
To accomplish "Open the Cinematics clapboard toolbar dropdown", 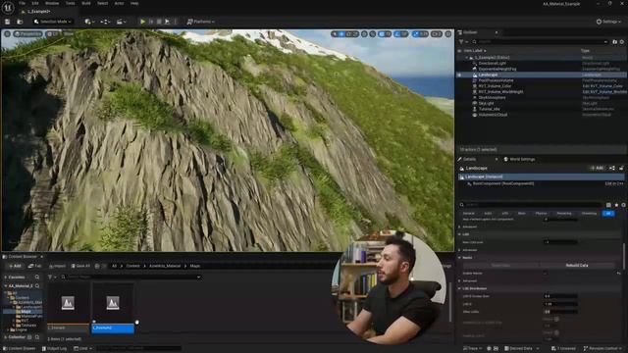I will tap(122, 22).
